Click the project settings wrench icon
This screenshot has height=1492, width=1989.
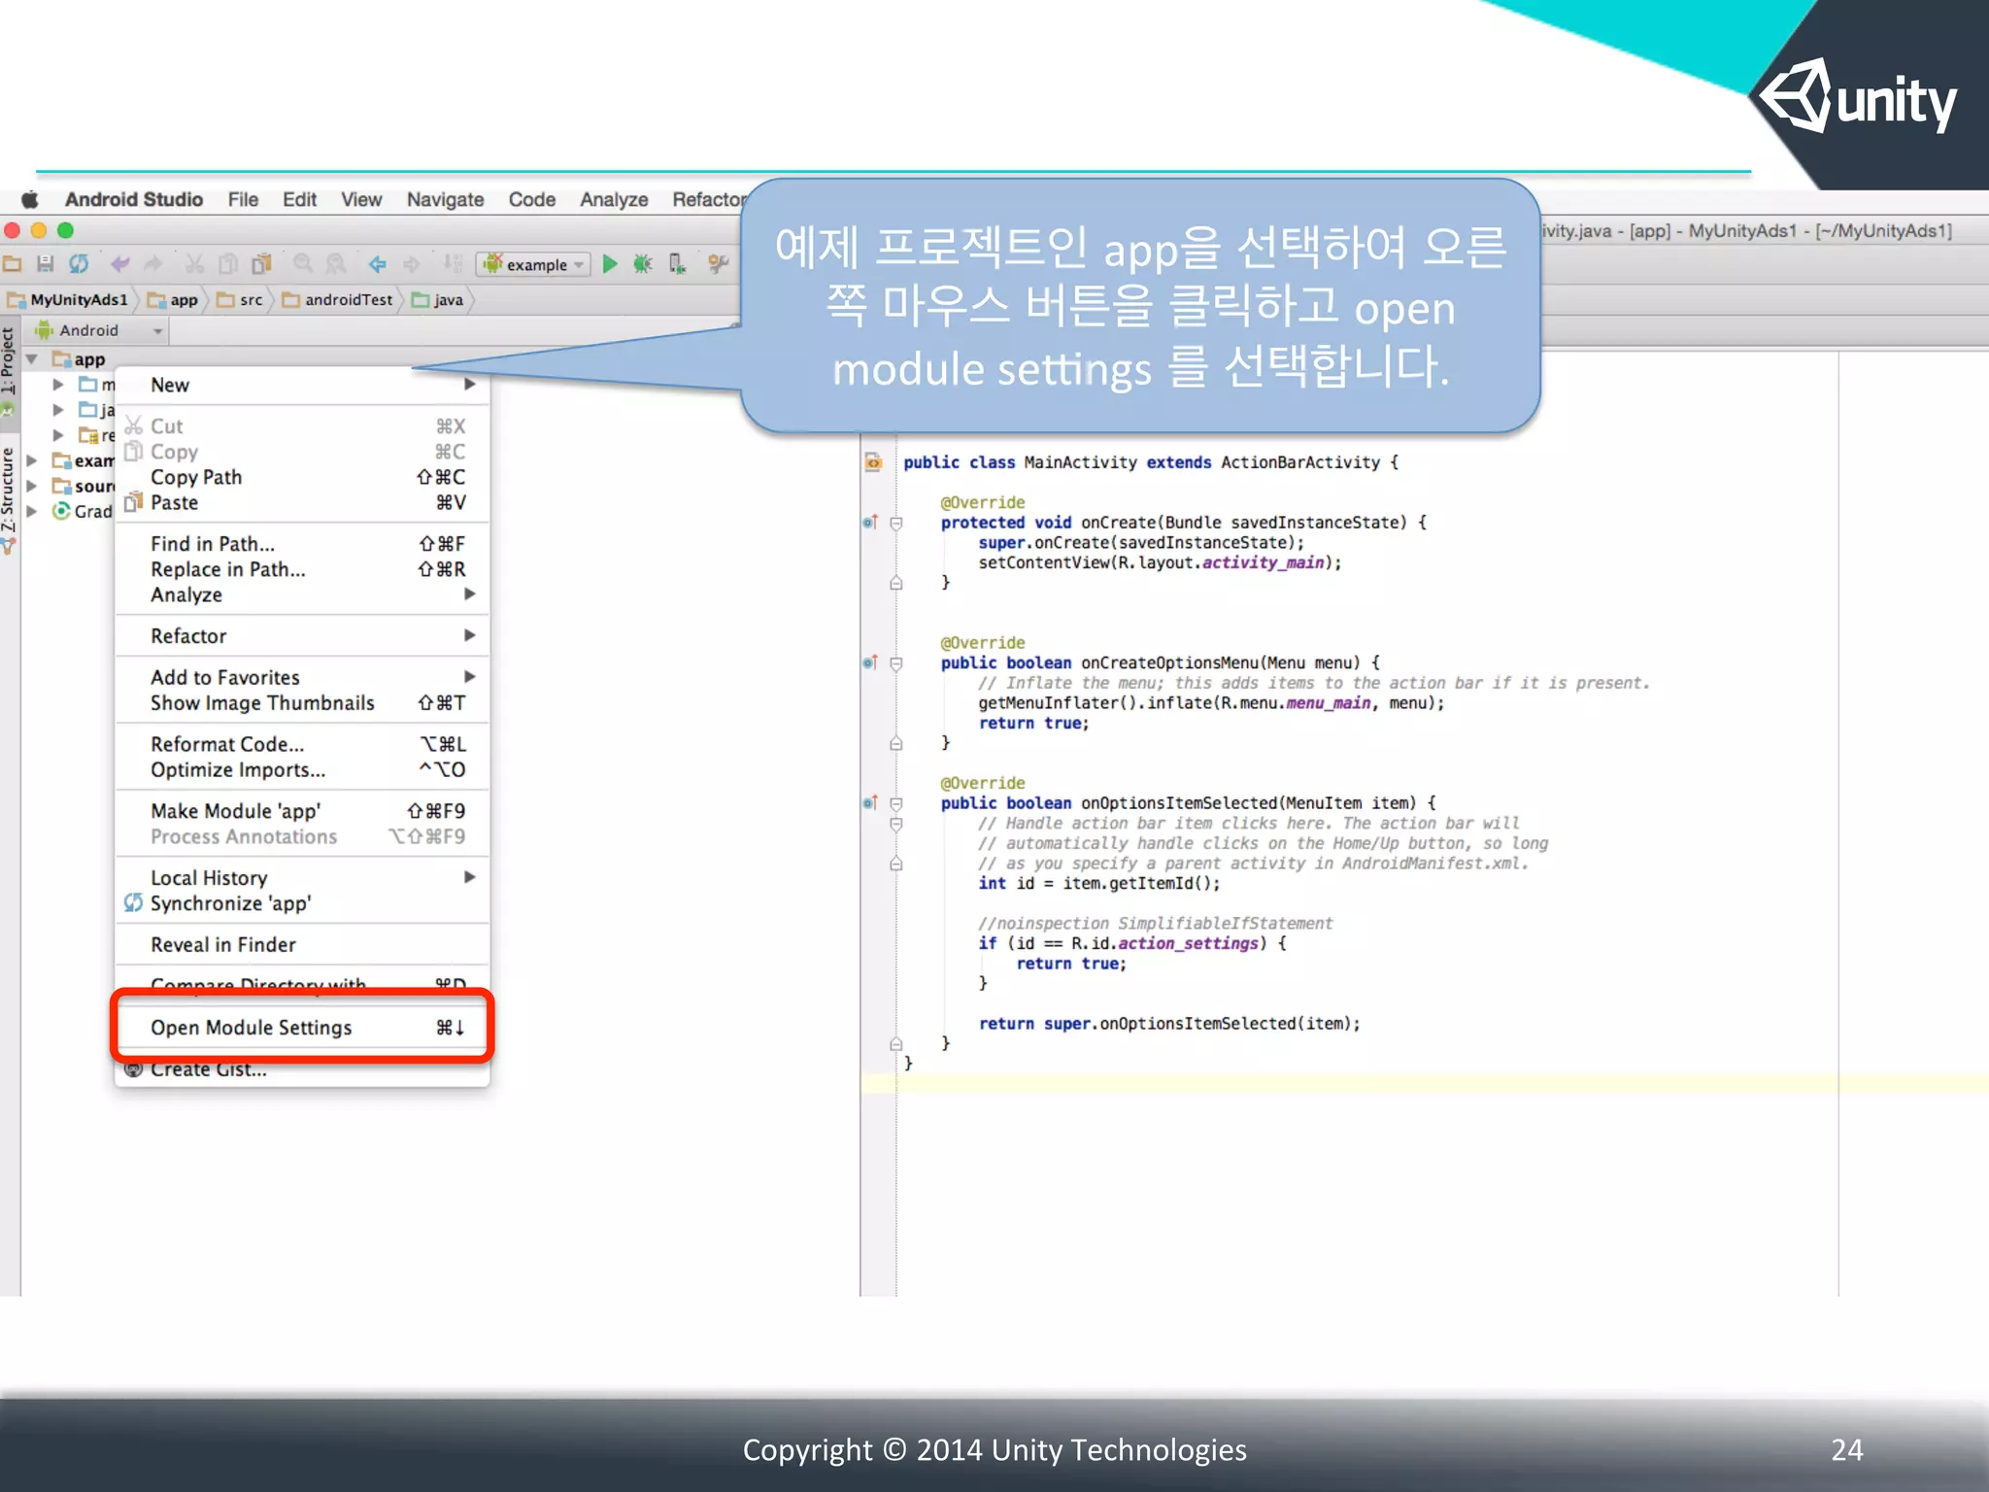[719, 264]
